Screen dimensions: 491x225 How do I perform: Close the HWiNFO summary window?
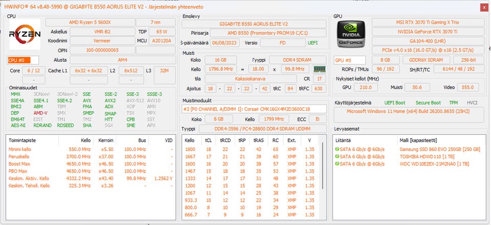pos(484,8)
